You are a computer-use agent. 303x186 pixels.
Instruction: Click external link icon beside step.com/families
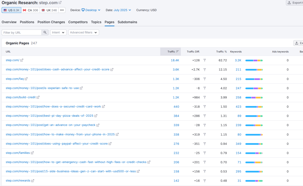click(32, 153)
